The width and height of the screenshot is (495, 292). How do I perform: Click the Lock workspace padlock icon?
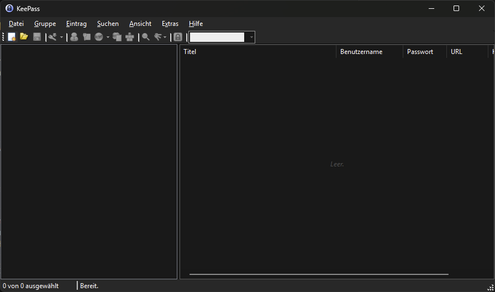pos(178,37)
